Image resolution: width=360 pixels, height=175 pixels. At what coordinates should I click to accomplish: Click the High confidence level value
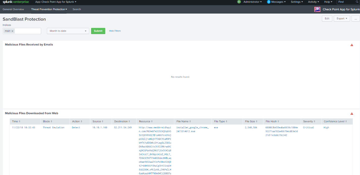coord(326,128)
